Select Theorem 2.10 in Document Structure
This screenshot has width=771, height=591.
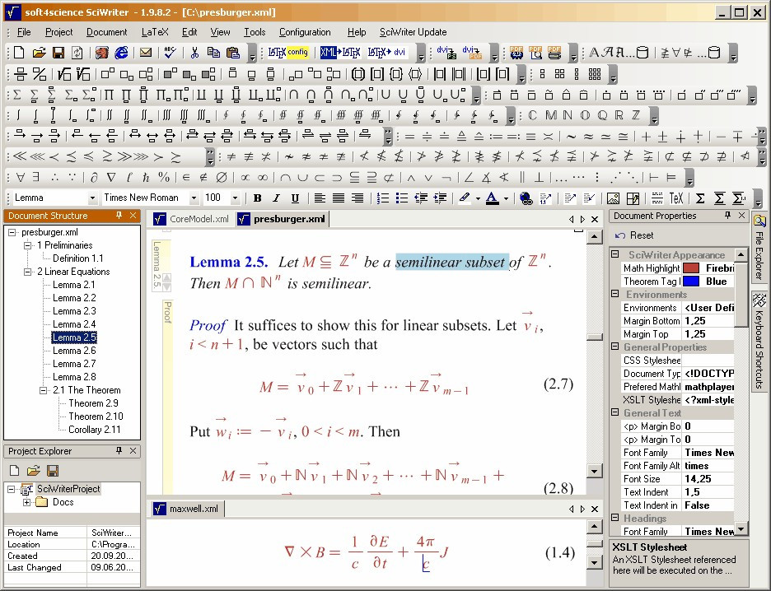tap(96, 416)
